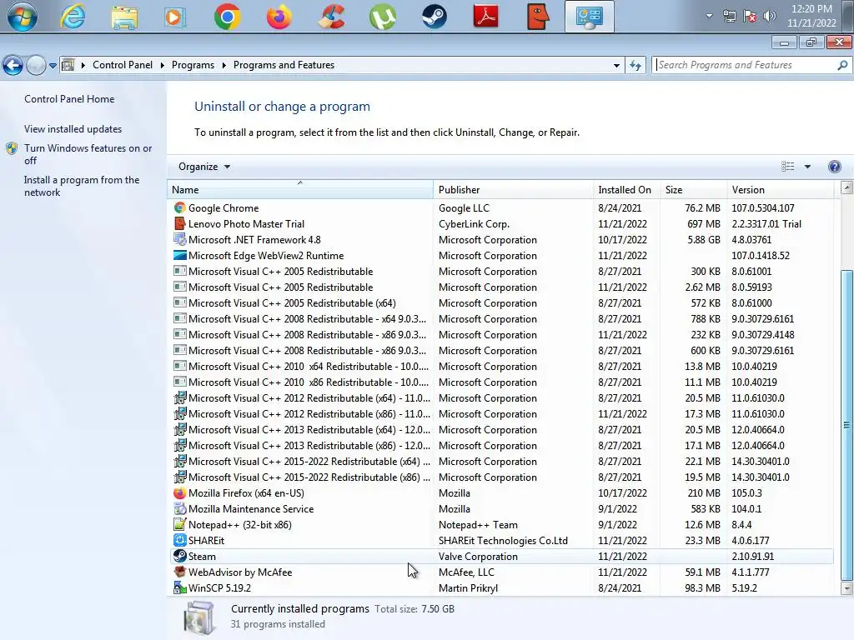854x640 pixels.
Task: Click the search magnifier icon
Action: coord(842,65)
